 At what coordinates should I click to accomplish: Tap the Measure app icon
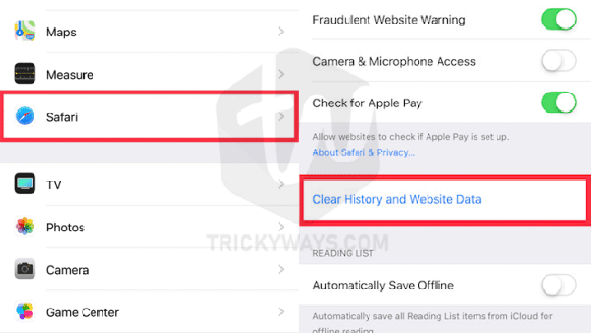24,73
